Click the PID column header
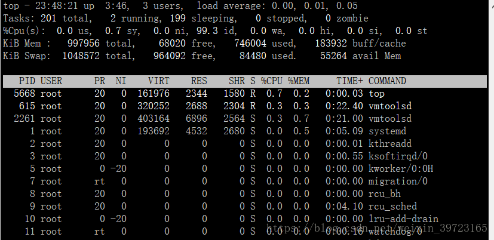This screenshot has width=494, height=240. [x=27, y=81]
